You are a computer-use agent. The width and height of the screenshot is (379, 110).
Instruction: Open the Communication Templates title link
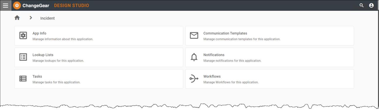click(x=225, y=33)
